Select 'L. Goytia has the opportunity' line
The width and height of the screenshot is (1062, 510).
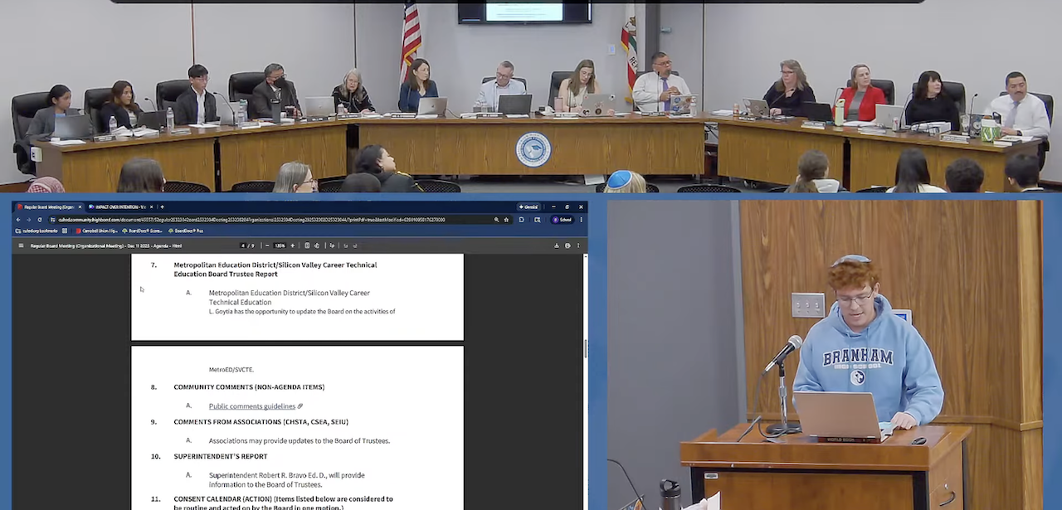[x=302, y=312]
